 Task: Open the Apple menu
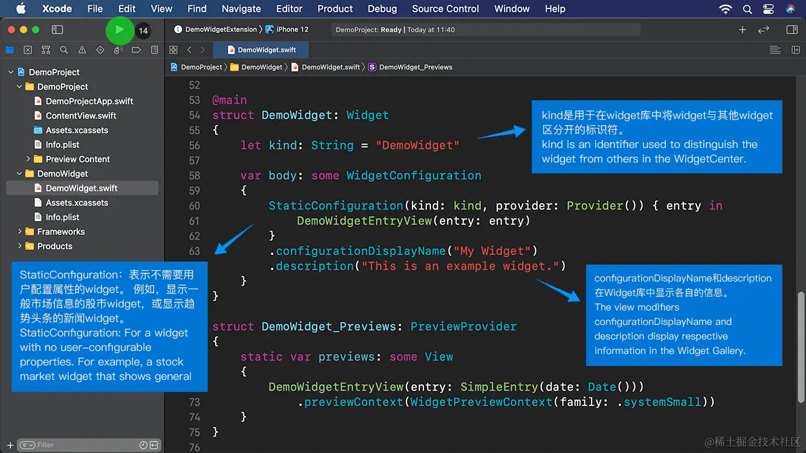click(x=21, y=8)
